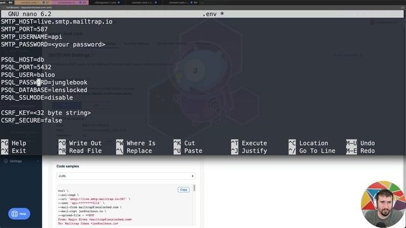Click the code sample scrollbar handle
The width and height of the screenshot is (406, 228).
point(194,188)
